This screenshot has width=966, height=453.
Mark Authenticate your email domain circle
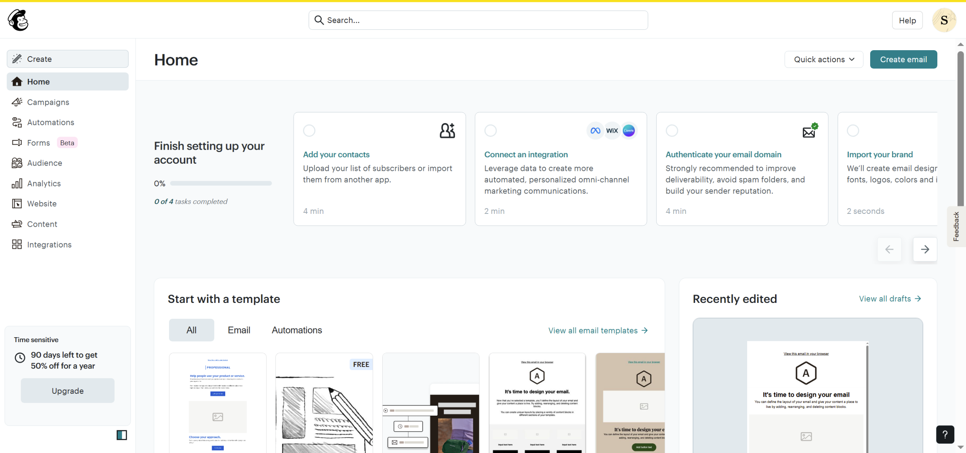[672, 131]
